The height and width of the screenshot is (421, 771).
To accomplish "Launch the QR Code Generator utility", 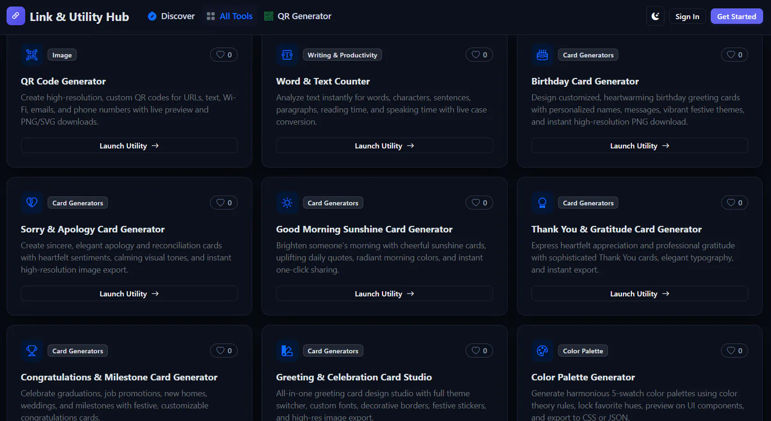I will click(x=129, y=146).
